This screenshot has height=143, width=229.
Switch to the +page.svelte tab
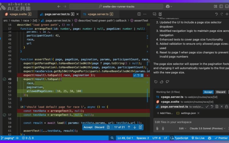(x=18, y=14)
